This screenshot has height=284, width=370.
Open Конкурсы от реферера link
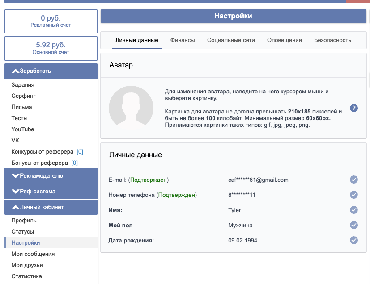coord(47,152)
